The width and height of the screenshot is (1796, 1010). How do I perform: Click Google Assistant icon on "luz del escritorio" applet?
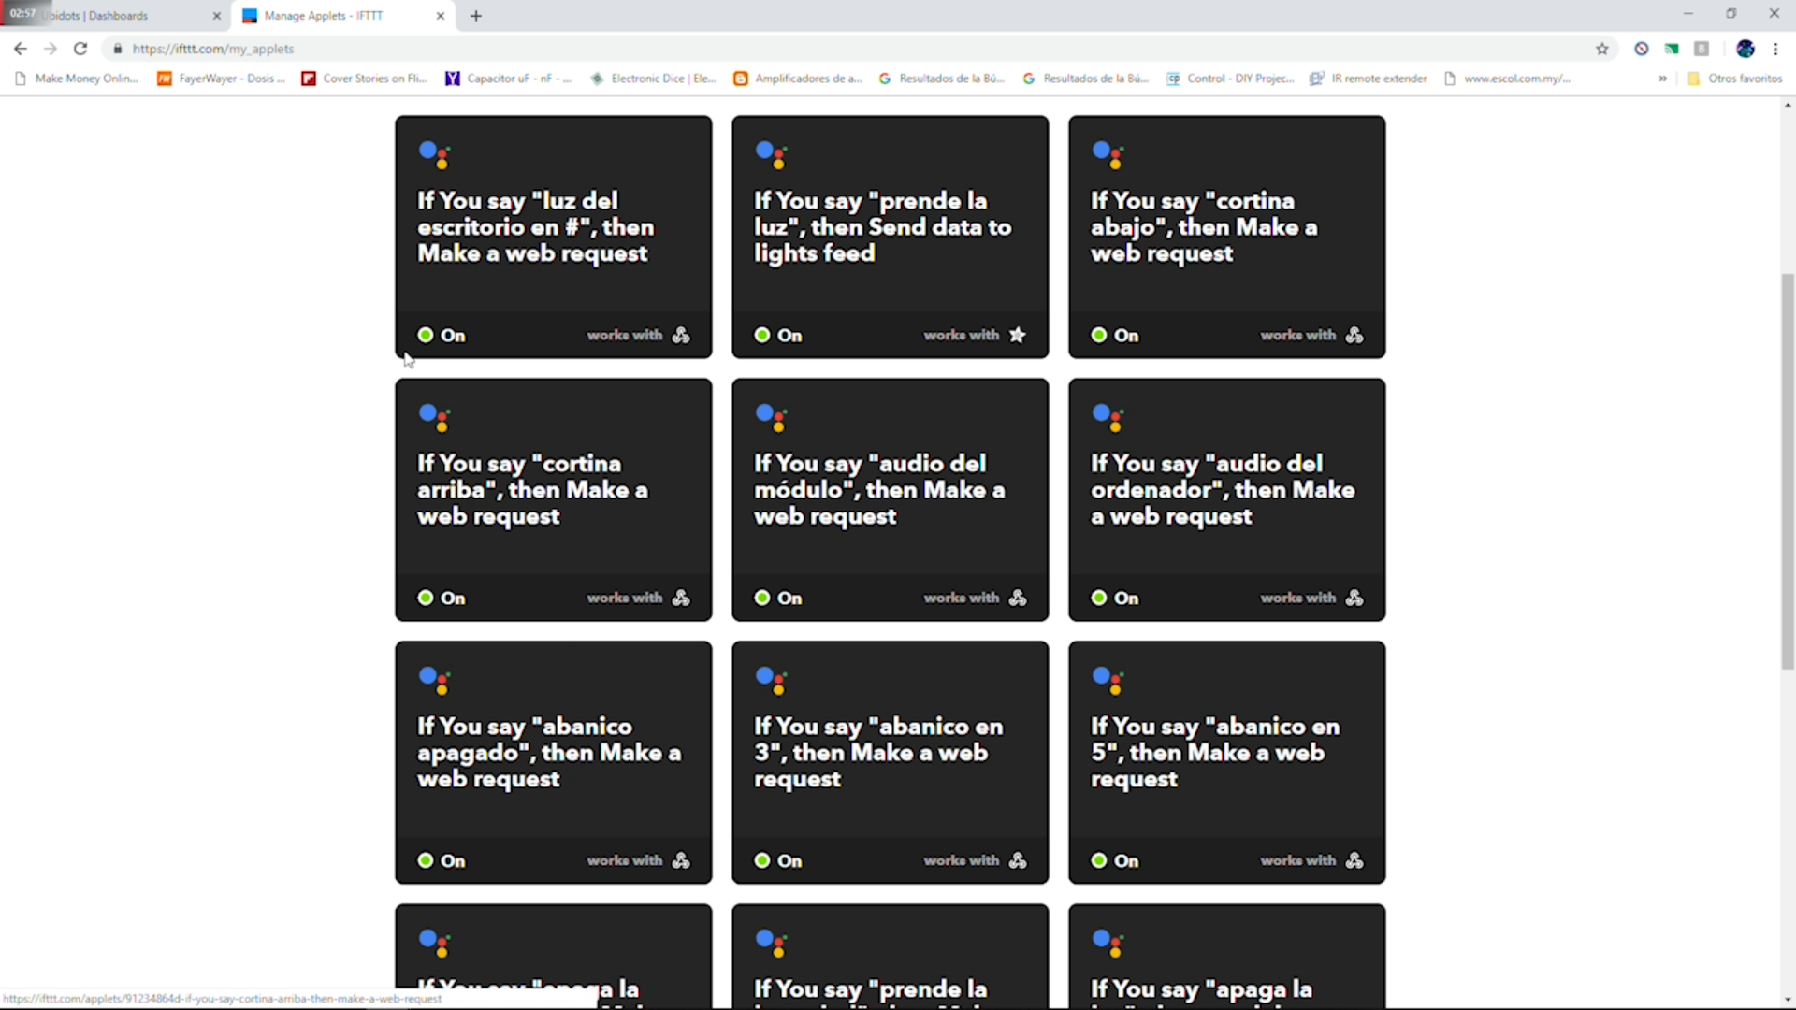pos(435,154)
